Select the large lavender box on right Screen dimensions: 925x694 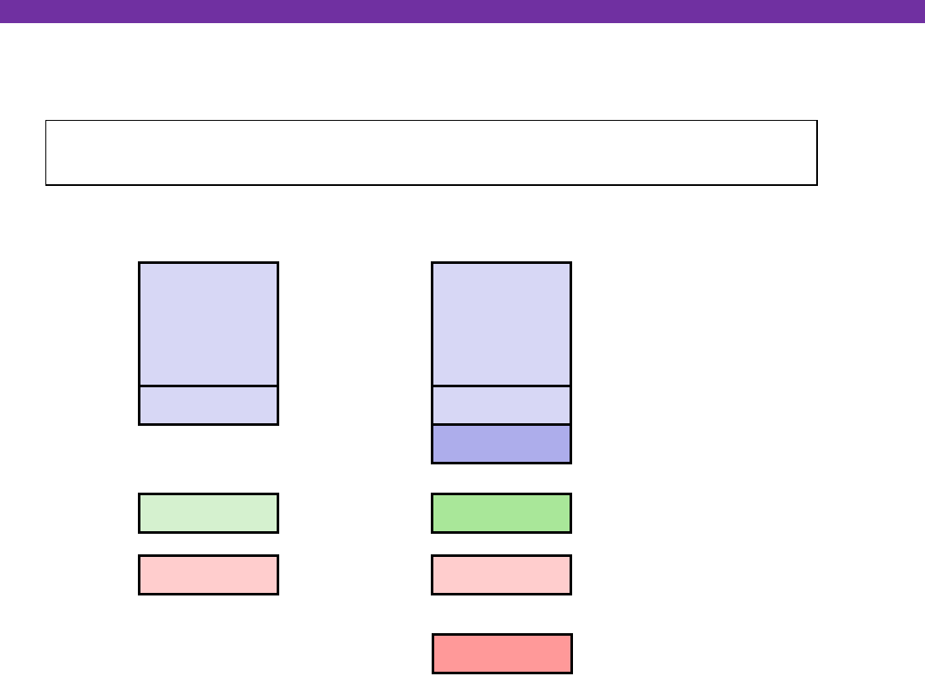pos(501,324)
